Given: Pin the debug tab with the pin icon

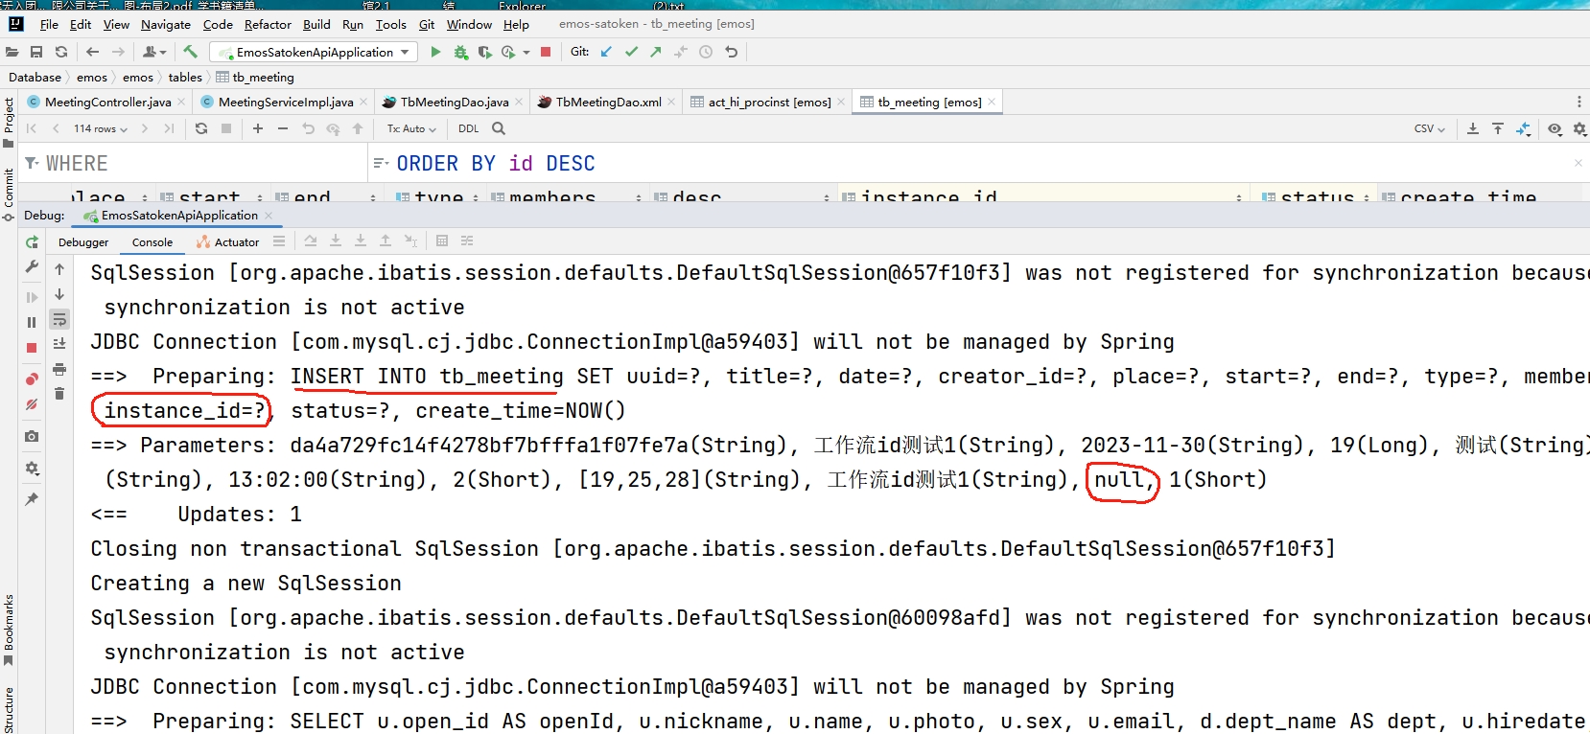Looking at the screenshot, I should click(32, 499).
